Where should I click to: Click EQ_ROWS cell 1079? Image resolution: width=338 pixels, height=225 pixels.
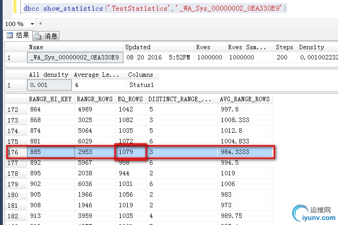pos(130,152)
